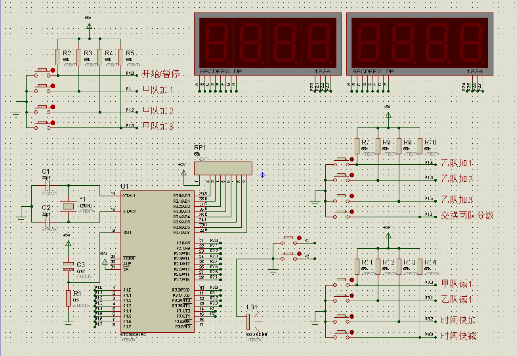Select the R2 pull-up resistor

point(58,57)
